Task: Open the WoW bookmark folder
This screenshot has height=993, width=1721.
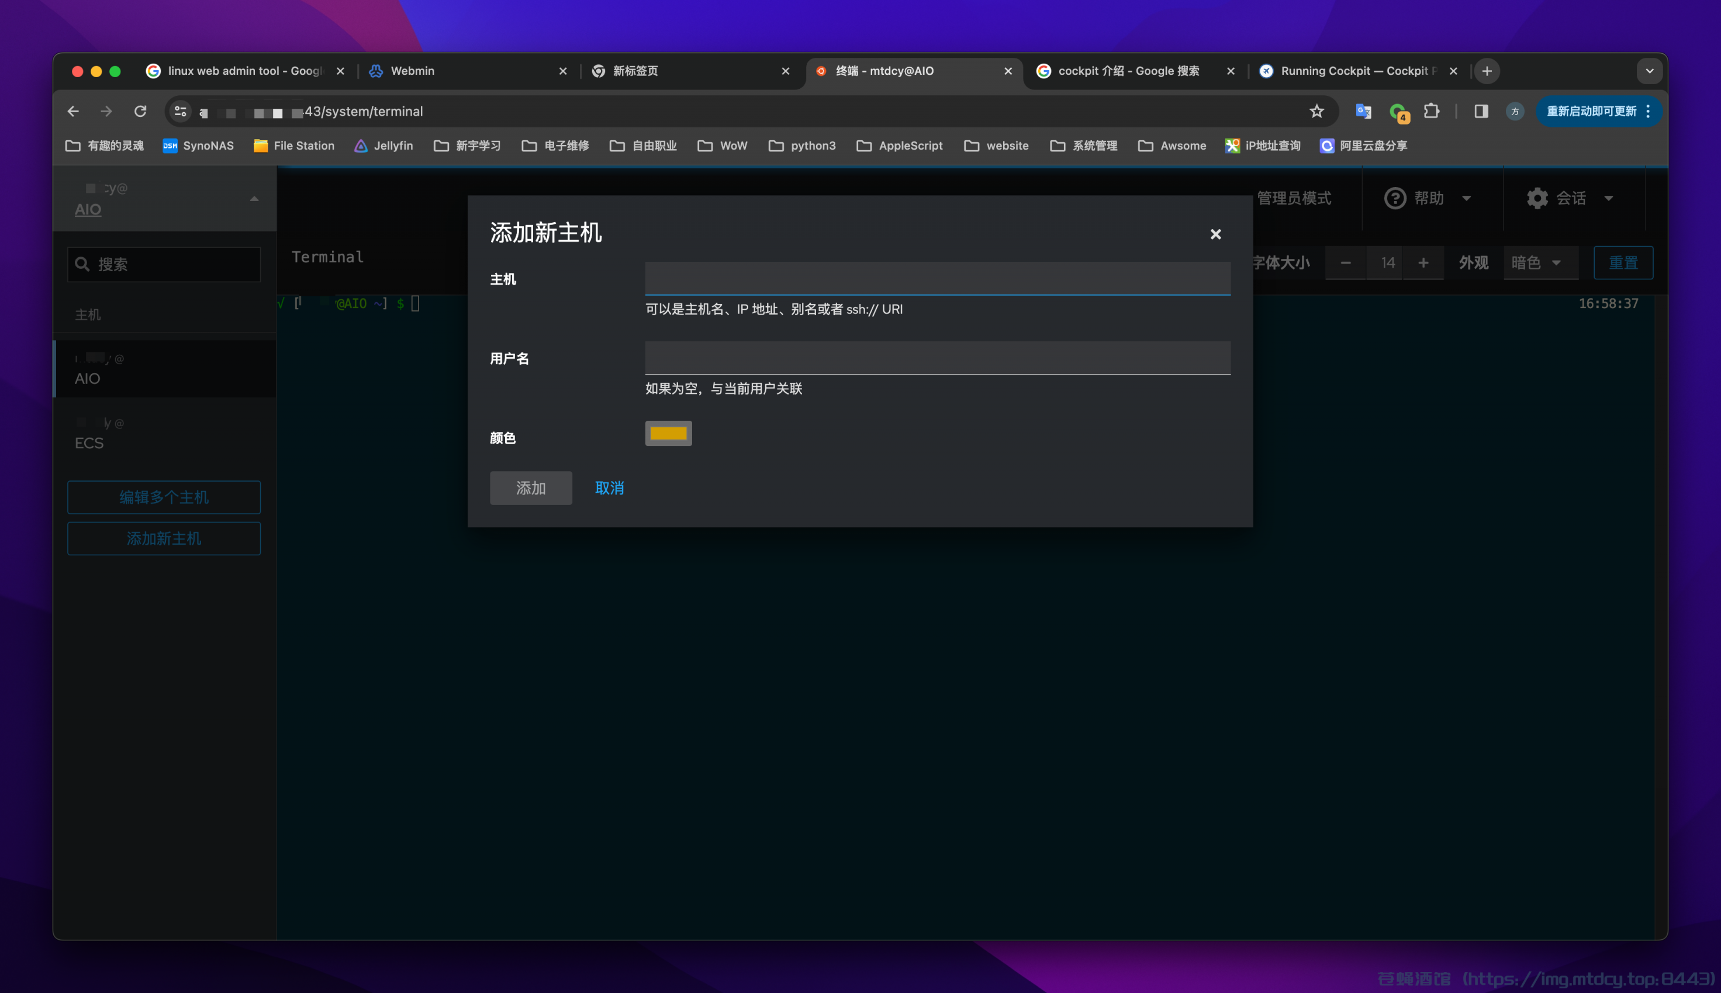Action: (723, 146)
